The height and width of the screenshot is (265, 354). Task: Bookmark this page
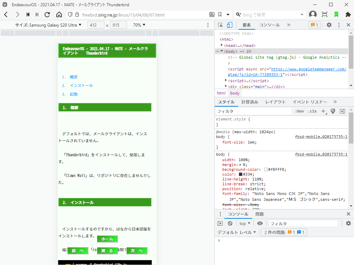220,14
